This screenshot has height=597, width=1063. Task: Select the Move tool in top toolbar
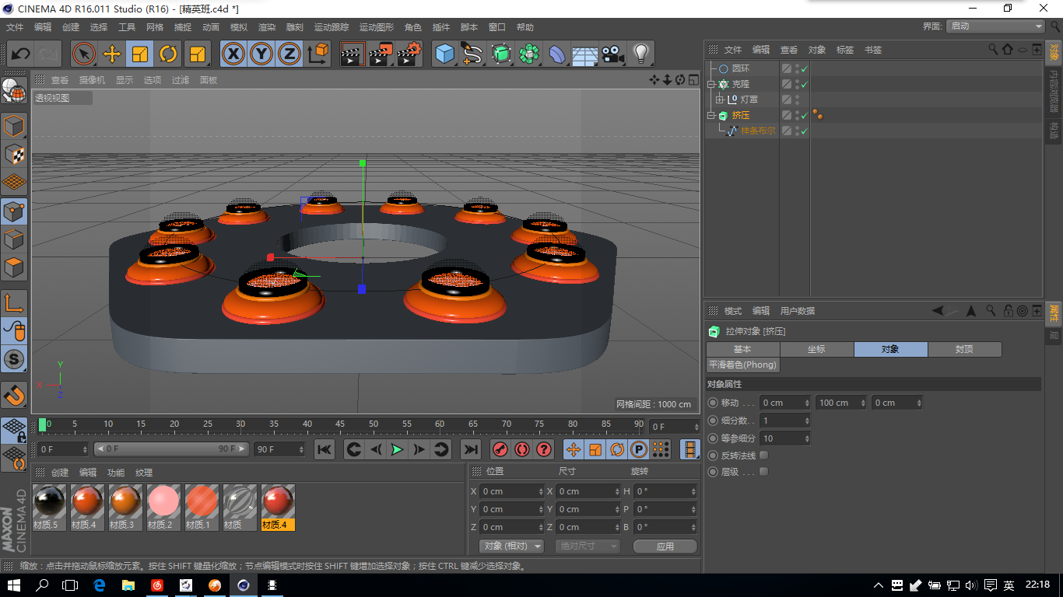coord(112,54)
